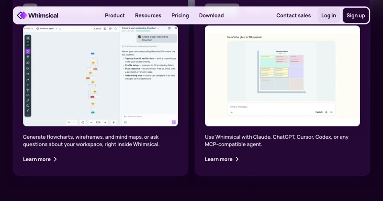Click the teal progress bar under the chat title
This screenshot has height=201, width=383.
(x=143, y=31)
